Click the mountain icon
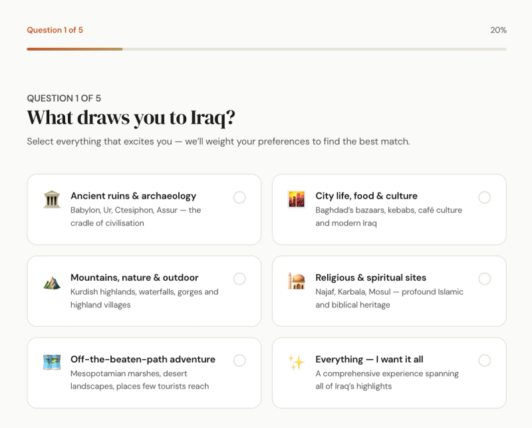This screenshot has height=428, width=532. point(52,282)
